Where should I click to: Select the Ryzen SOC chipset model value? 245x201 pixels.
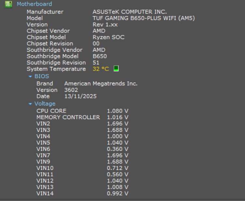click(x=108, y=37)
